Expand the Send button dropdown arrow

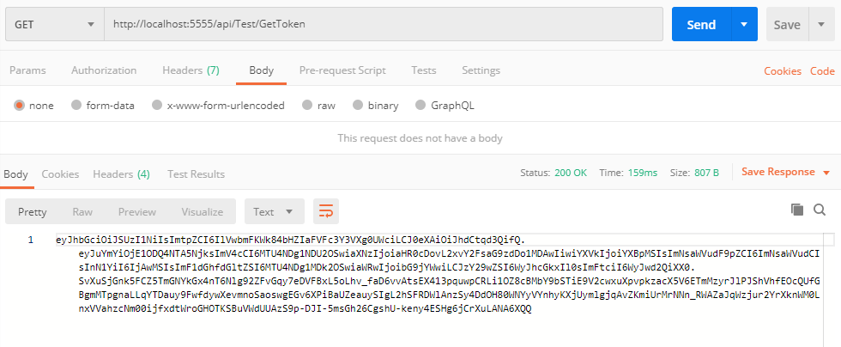coord(744,25)
